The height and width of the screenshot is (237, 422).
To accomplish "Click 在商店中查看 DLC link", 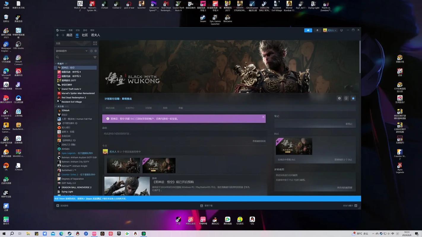I will (287, 160).
